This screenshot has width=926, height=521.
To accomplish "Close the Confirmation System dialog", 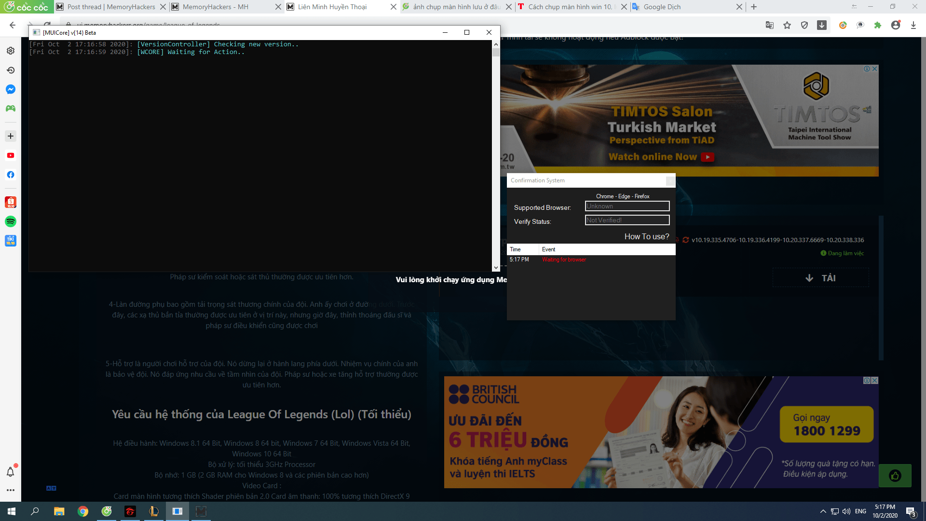I will pos(670,181).
